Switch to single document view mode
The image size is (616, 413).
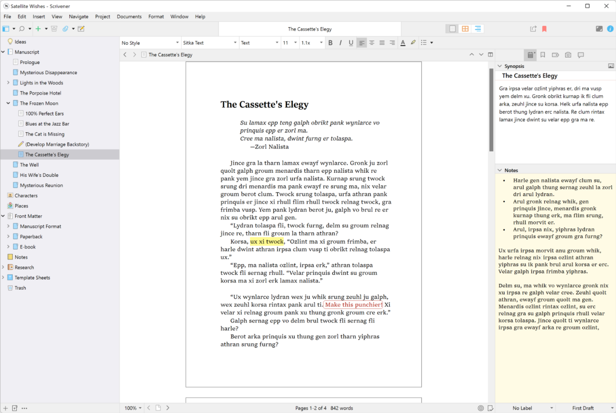[x=452, y=29]
